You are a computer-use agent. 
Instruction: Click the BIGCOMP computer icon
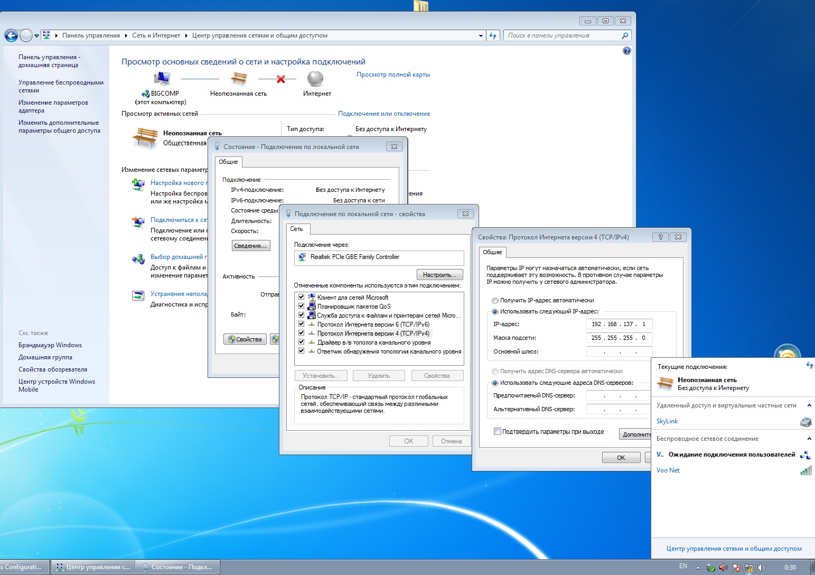coord(162,79)
